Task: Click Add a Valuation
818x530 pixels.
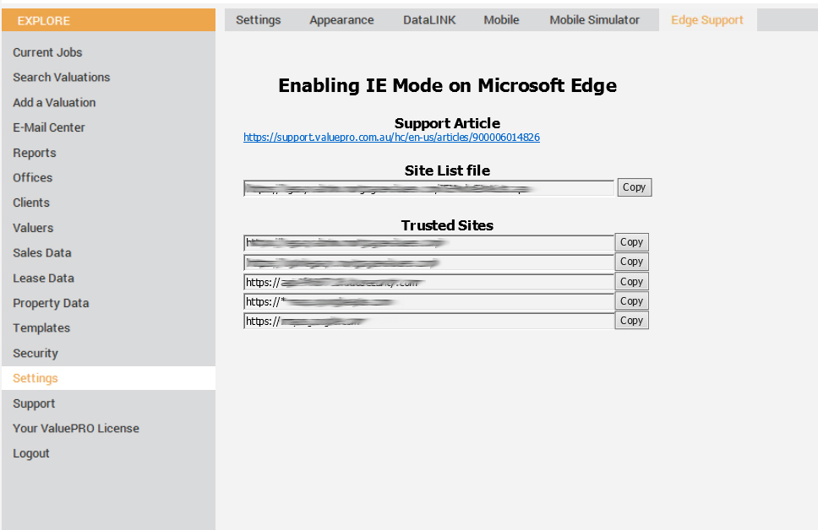Action: [x=54, y=103]
